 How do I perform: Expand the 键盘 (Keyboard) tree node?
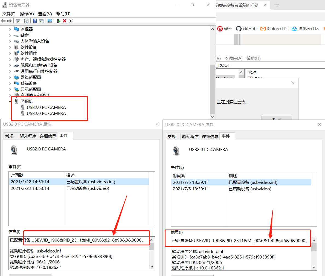click(x=10, y=35)
